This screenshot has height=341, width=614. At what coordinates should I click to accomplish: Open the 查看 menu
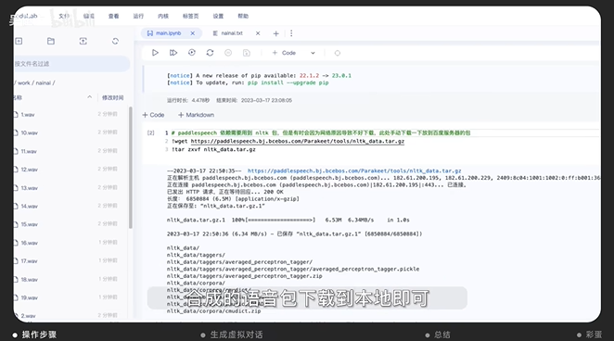pyautogui.click(x=113, y=16)
